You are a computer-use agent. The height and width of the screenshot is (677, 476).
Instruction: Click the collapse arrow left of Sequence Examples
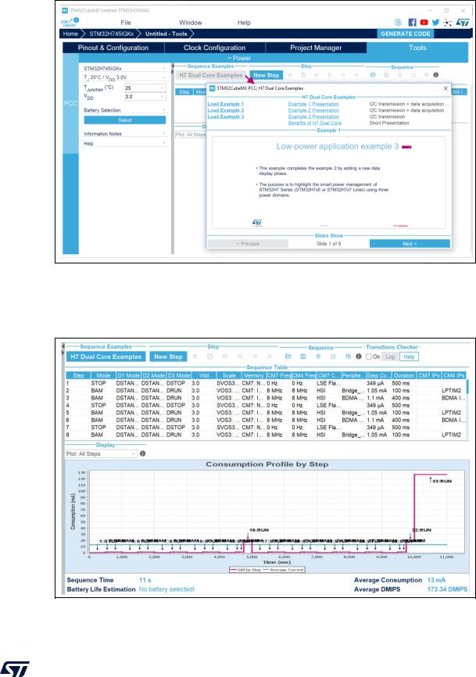tap(63, 346)
